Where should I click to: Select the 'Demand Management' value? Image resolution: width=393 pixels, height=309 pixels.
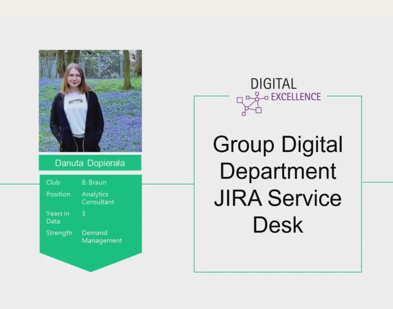tap(102, 237)
